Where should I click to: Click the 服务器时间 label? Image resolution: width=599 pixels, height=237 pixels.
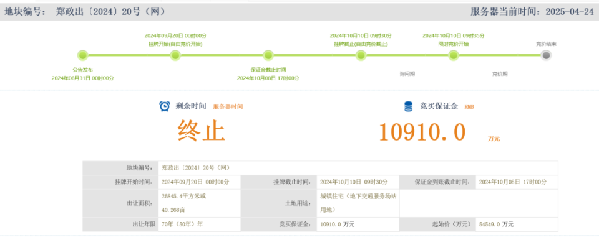pos(228,107)
